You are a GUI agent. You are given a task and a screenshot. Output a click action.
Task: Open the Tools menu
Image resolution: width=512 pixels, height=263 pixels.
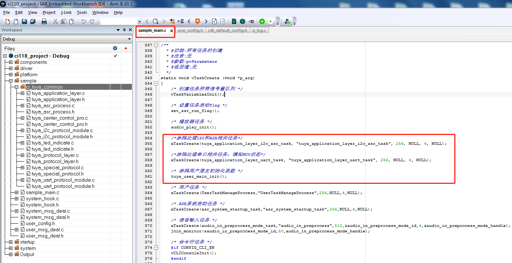coord(82,12)
